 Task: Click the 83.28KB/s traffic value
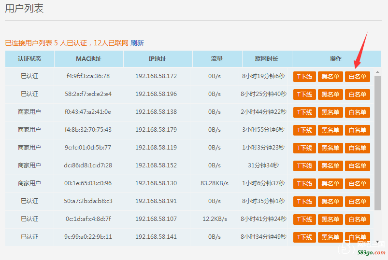coord(215,183)
